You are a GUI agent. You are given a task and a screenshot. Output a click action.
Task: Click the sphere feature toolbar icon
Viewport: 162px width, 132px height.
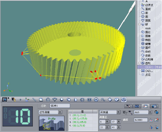[62, 100]
